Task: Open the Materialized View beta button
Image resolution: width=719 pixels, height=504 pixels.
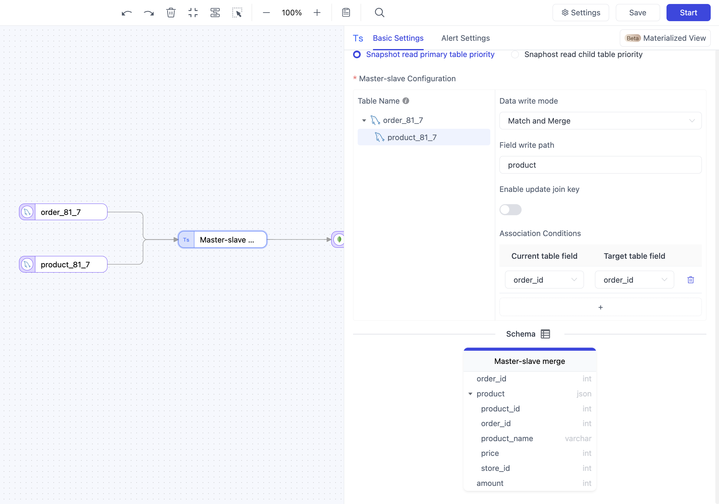Action: click(x=665, y=38)
